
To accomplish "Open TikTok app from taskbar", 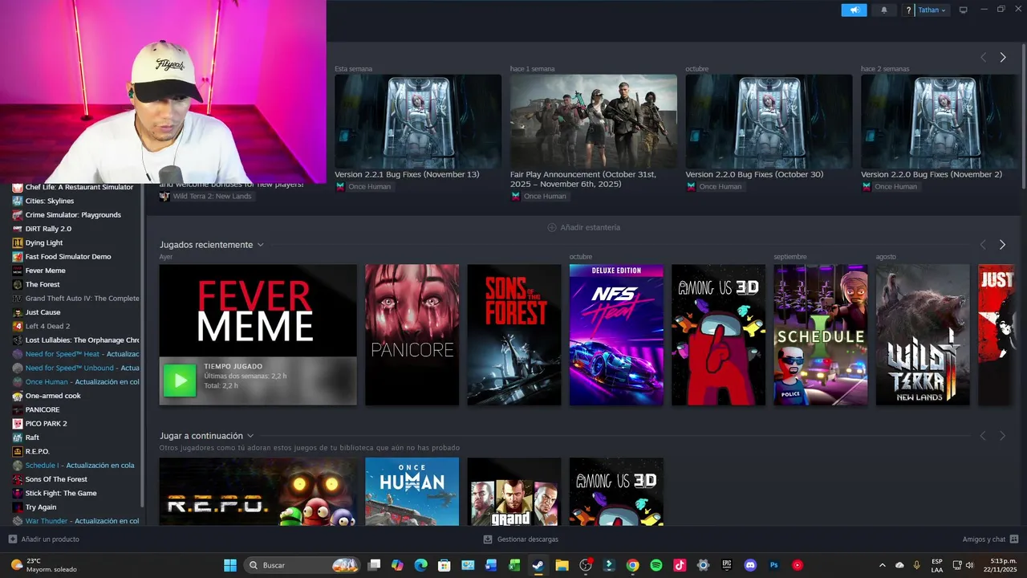I will (680, 565).
